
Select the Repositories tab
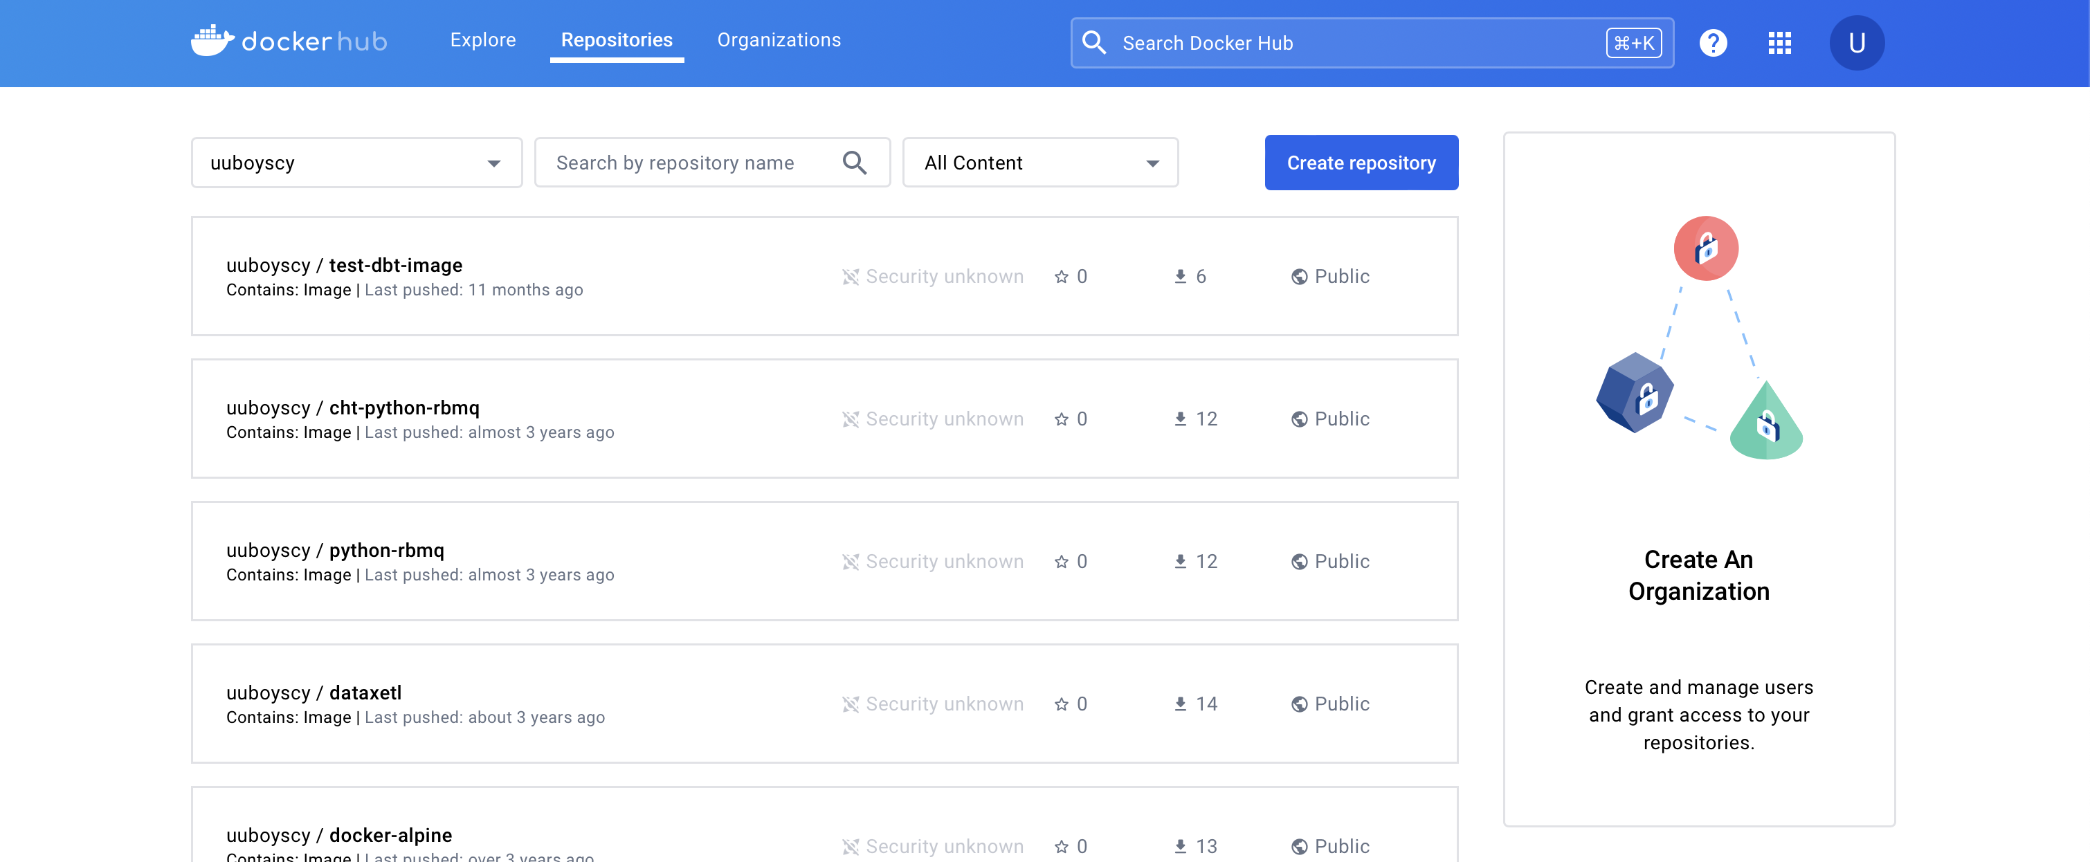617,39
